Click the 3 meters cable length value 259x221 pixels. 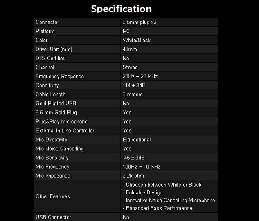point(133,94)
